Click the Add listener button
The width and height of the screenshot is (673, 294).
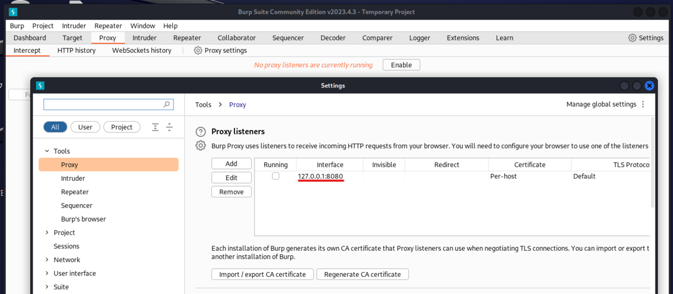coord(231,164)
